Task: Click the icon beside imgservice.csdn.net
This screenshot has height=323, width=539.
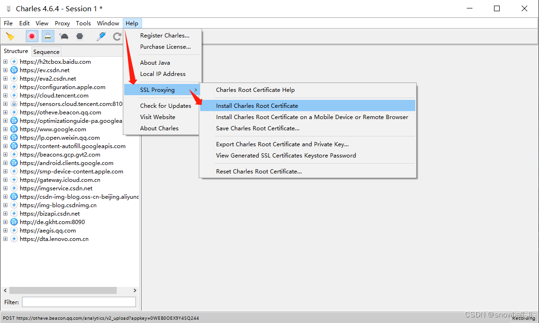Action: click(x=14, y=188)
